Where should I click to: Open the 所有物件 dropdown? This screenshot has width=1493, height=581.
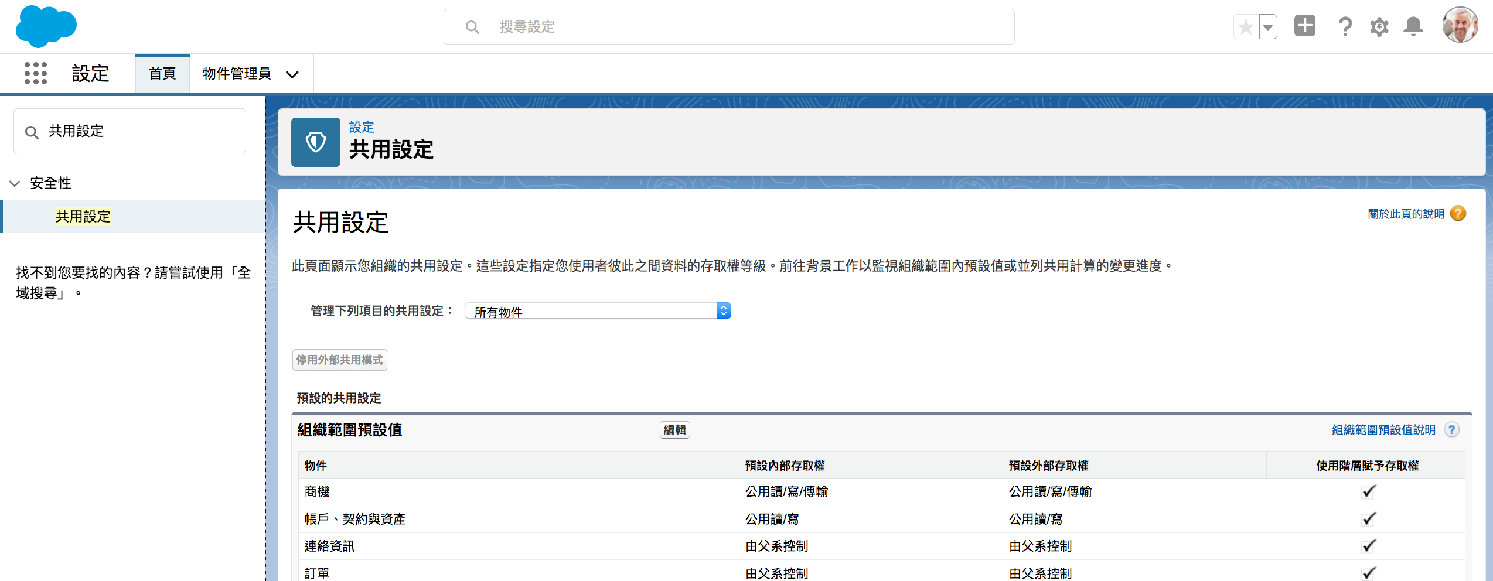click(x=597, y=310)
